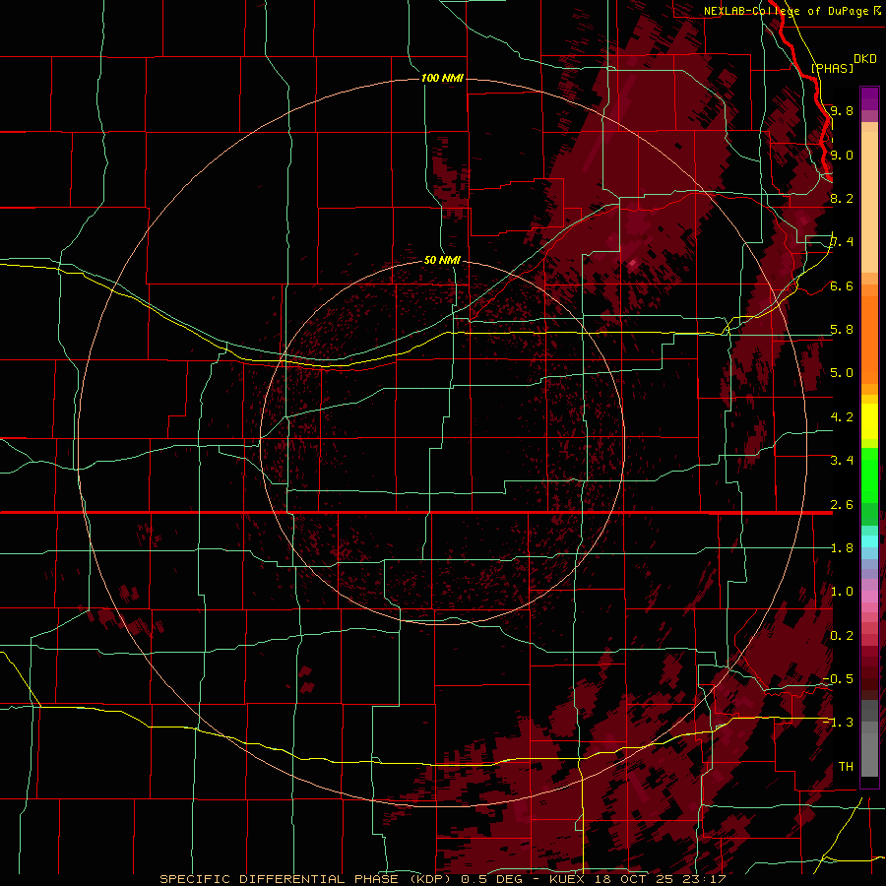Click the '50 NMI' range ring label
This screenshot has height=886, width=886.
(442, 261)
